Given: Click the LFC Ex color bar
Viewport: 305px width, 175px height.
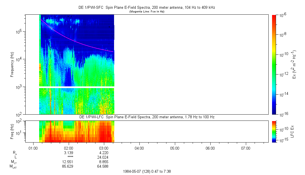Looking at the screenshot, I should (x=274, y=131).
